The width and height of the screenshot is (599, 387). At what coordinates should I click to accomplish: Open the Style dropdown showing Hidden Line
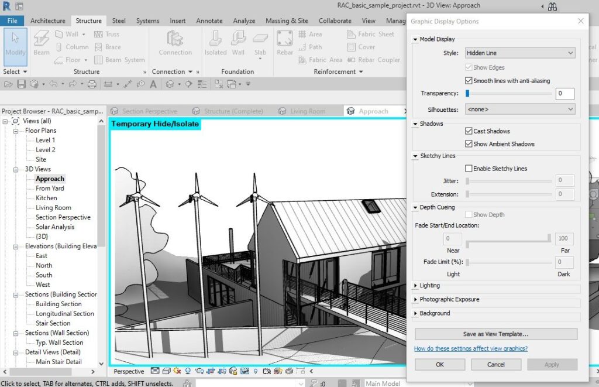point(518,53)
